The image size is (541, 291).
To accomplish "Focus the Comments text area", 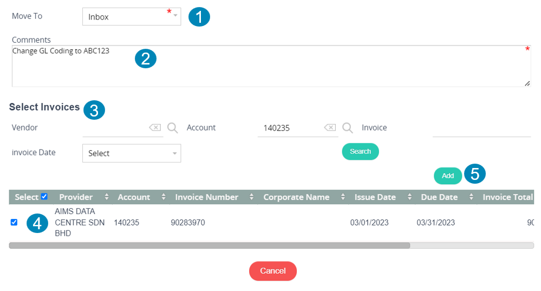I will pyautogui.click(x=271, y=66).
